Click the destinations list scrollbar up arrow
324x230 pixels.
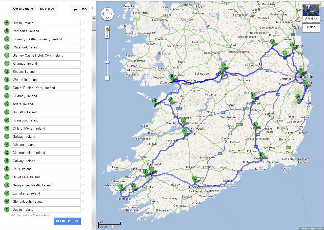tap(94, 18)
